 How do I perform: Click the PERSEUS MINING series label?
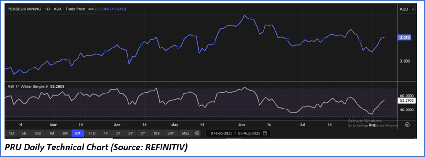(x=51, y=9)
